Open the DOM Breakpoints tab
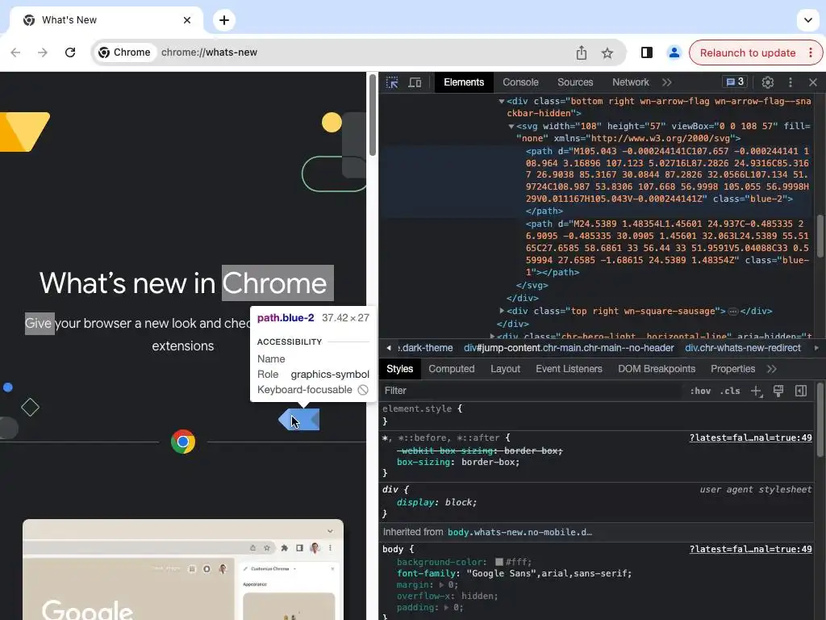Screen dimensions: 826x620 click(x=657, y=369)
